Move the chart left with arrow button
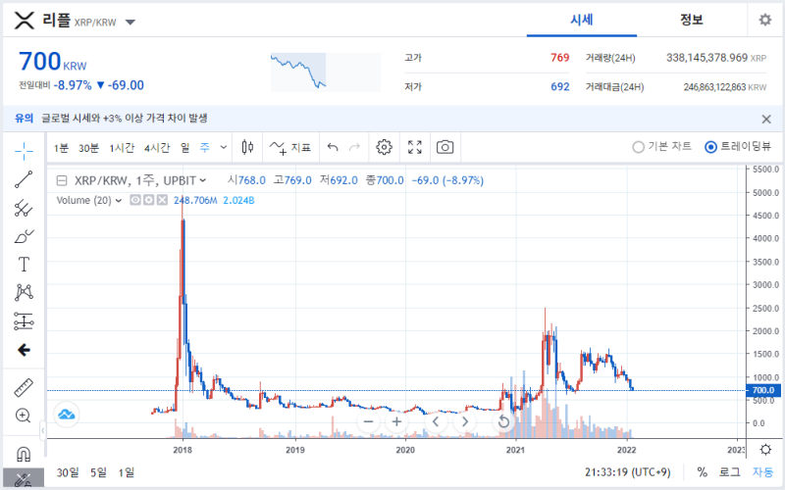This screenshot has height=490, width=785. pyautogui.click(x=436, y=421)
